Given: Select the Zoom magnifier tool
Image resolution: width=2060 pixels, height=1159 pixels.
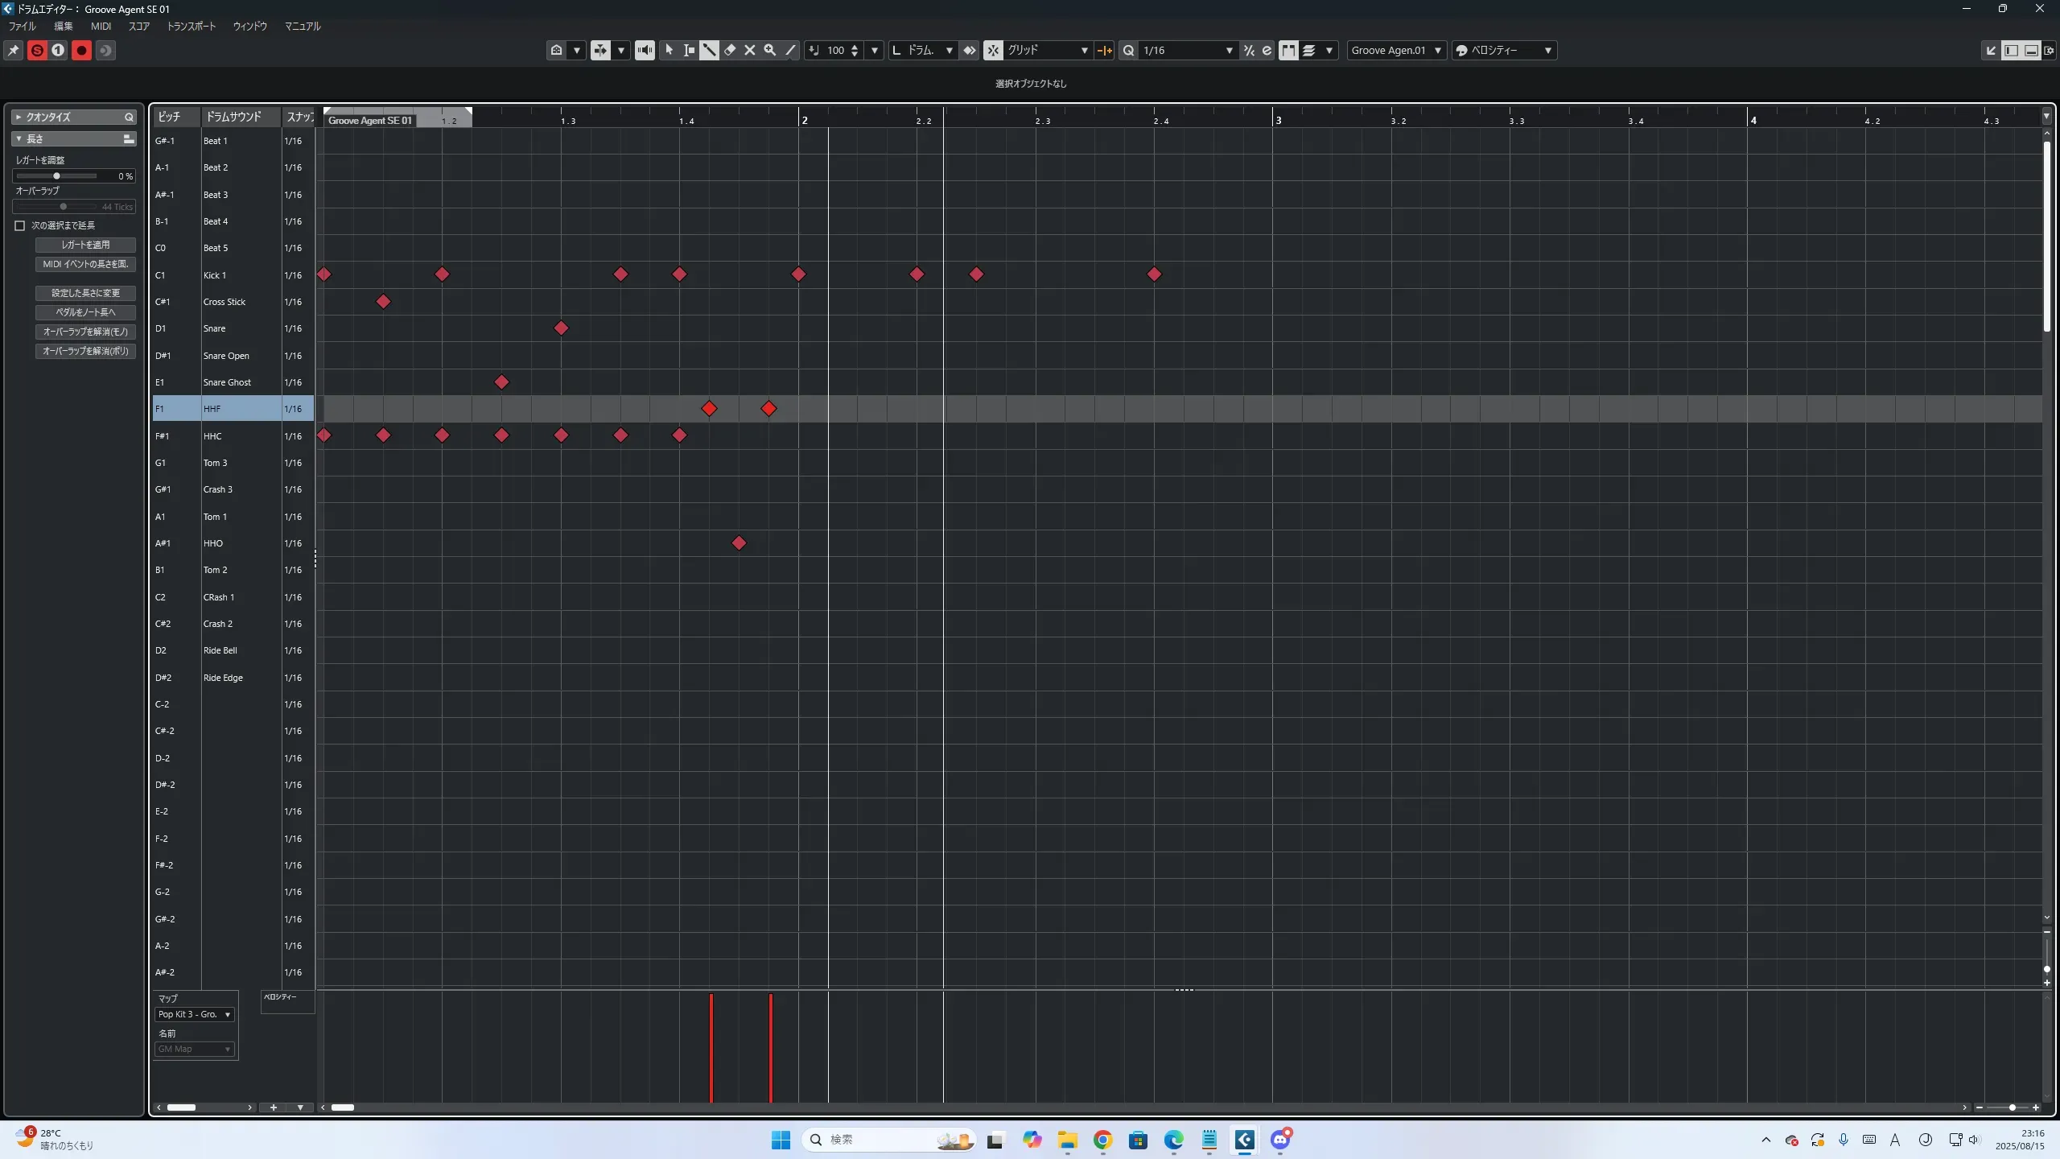Looking at the screenshot, I should (770, 50).
